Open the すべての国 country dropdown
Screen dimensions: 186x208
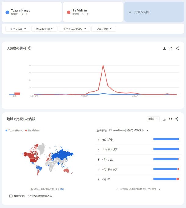[18, 29]
